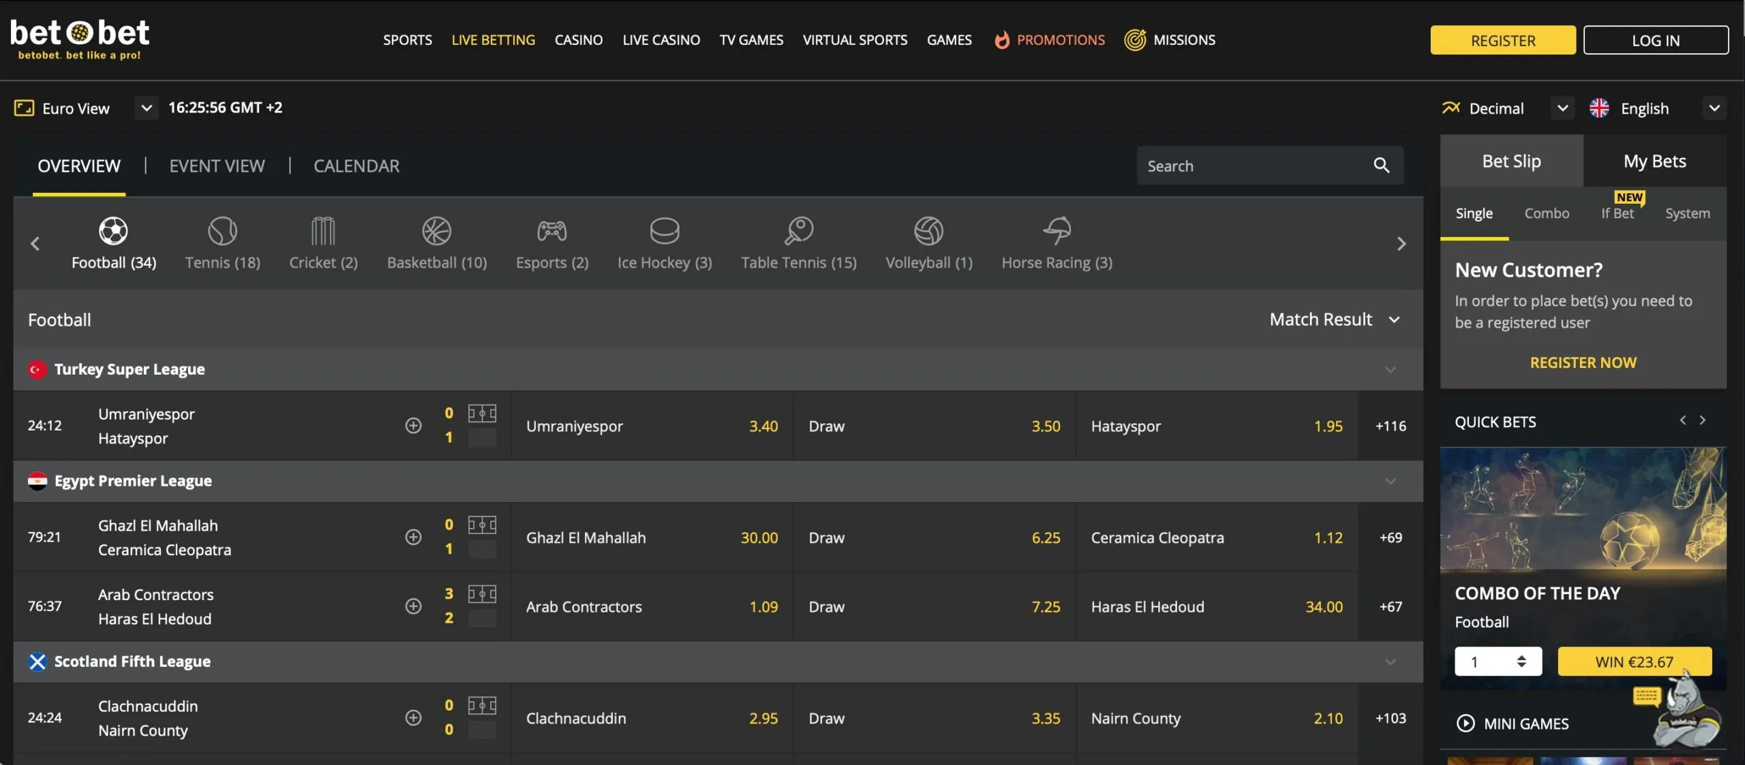The width and height of the screenshot is (1745, 765).
Task: Open the Decimal odds format dropdown
Action: [1562, 108]
